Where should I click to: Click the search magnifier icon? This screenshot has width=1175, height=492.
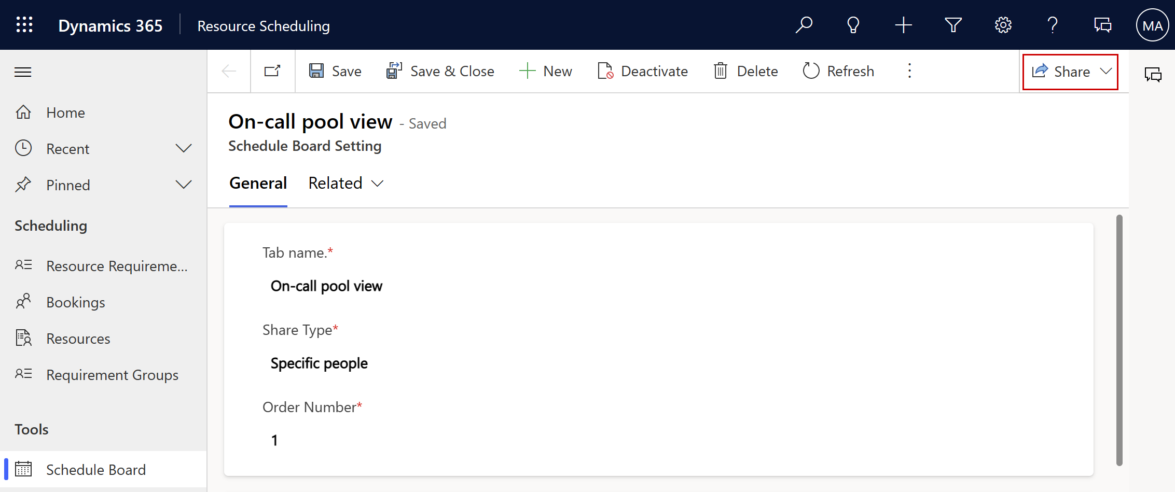tap(804, 25)
